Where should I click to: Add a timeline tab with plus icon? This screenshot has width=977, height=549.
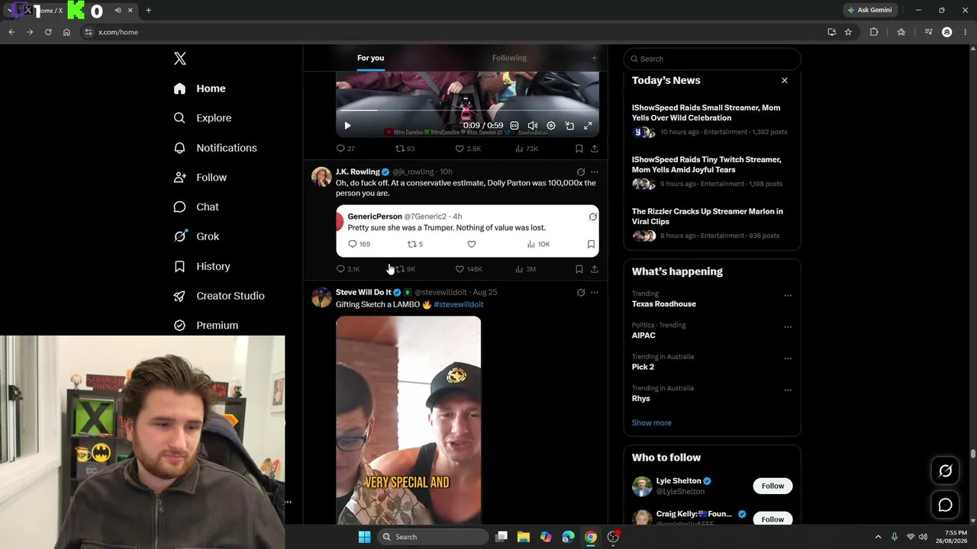point(594,58)
